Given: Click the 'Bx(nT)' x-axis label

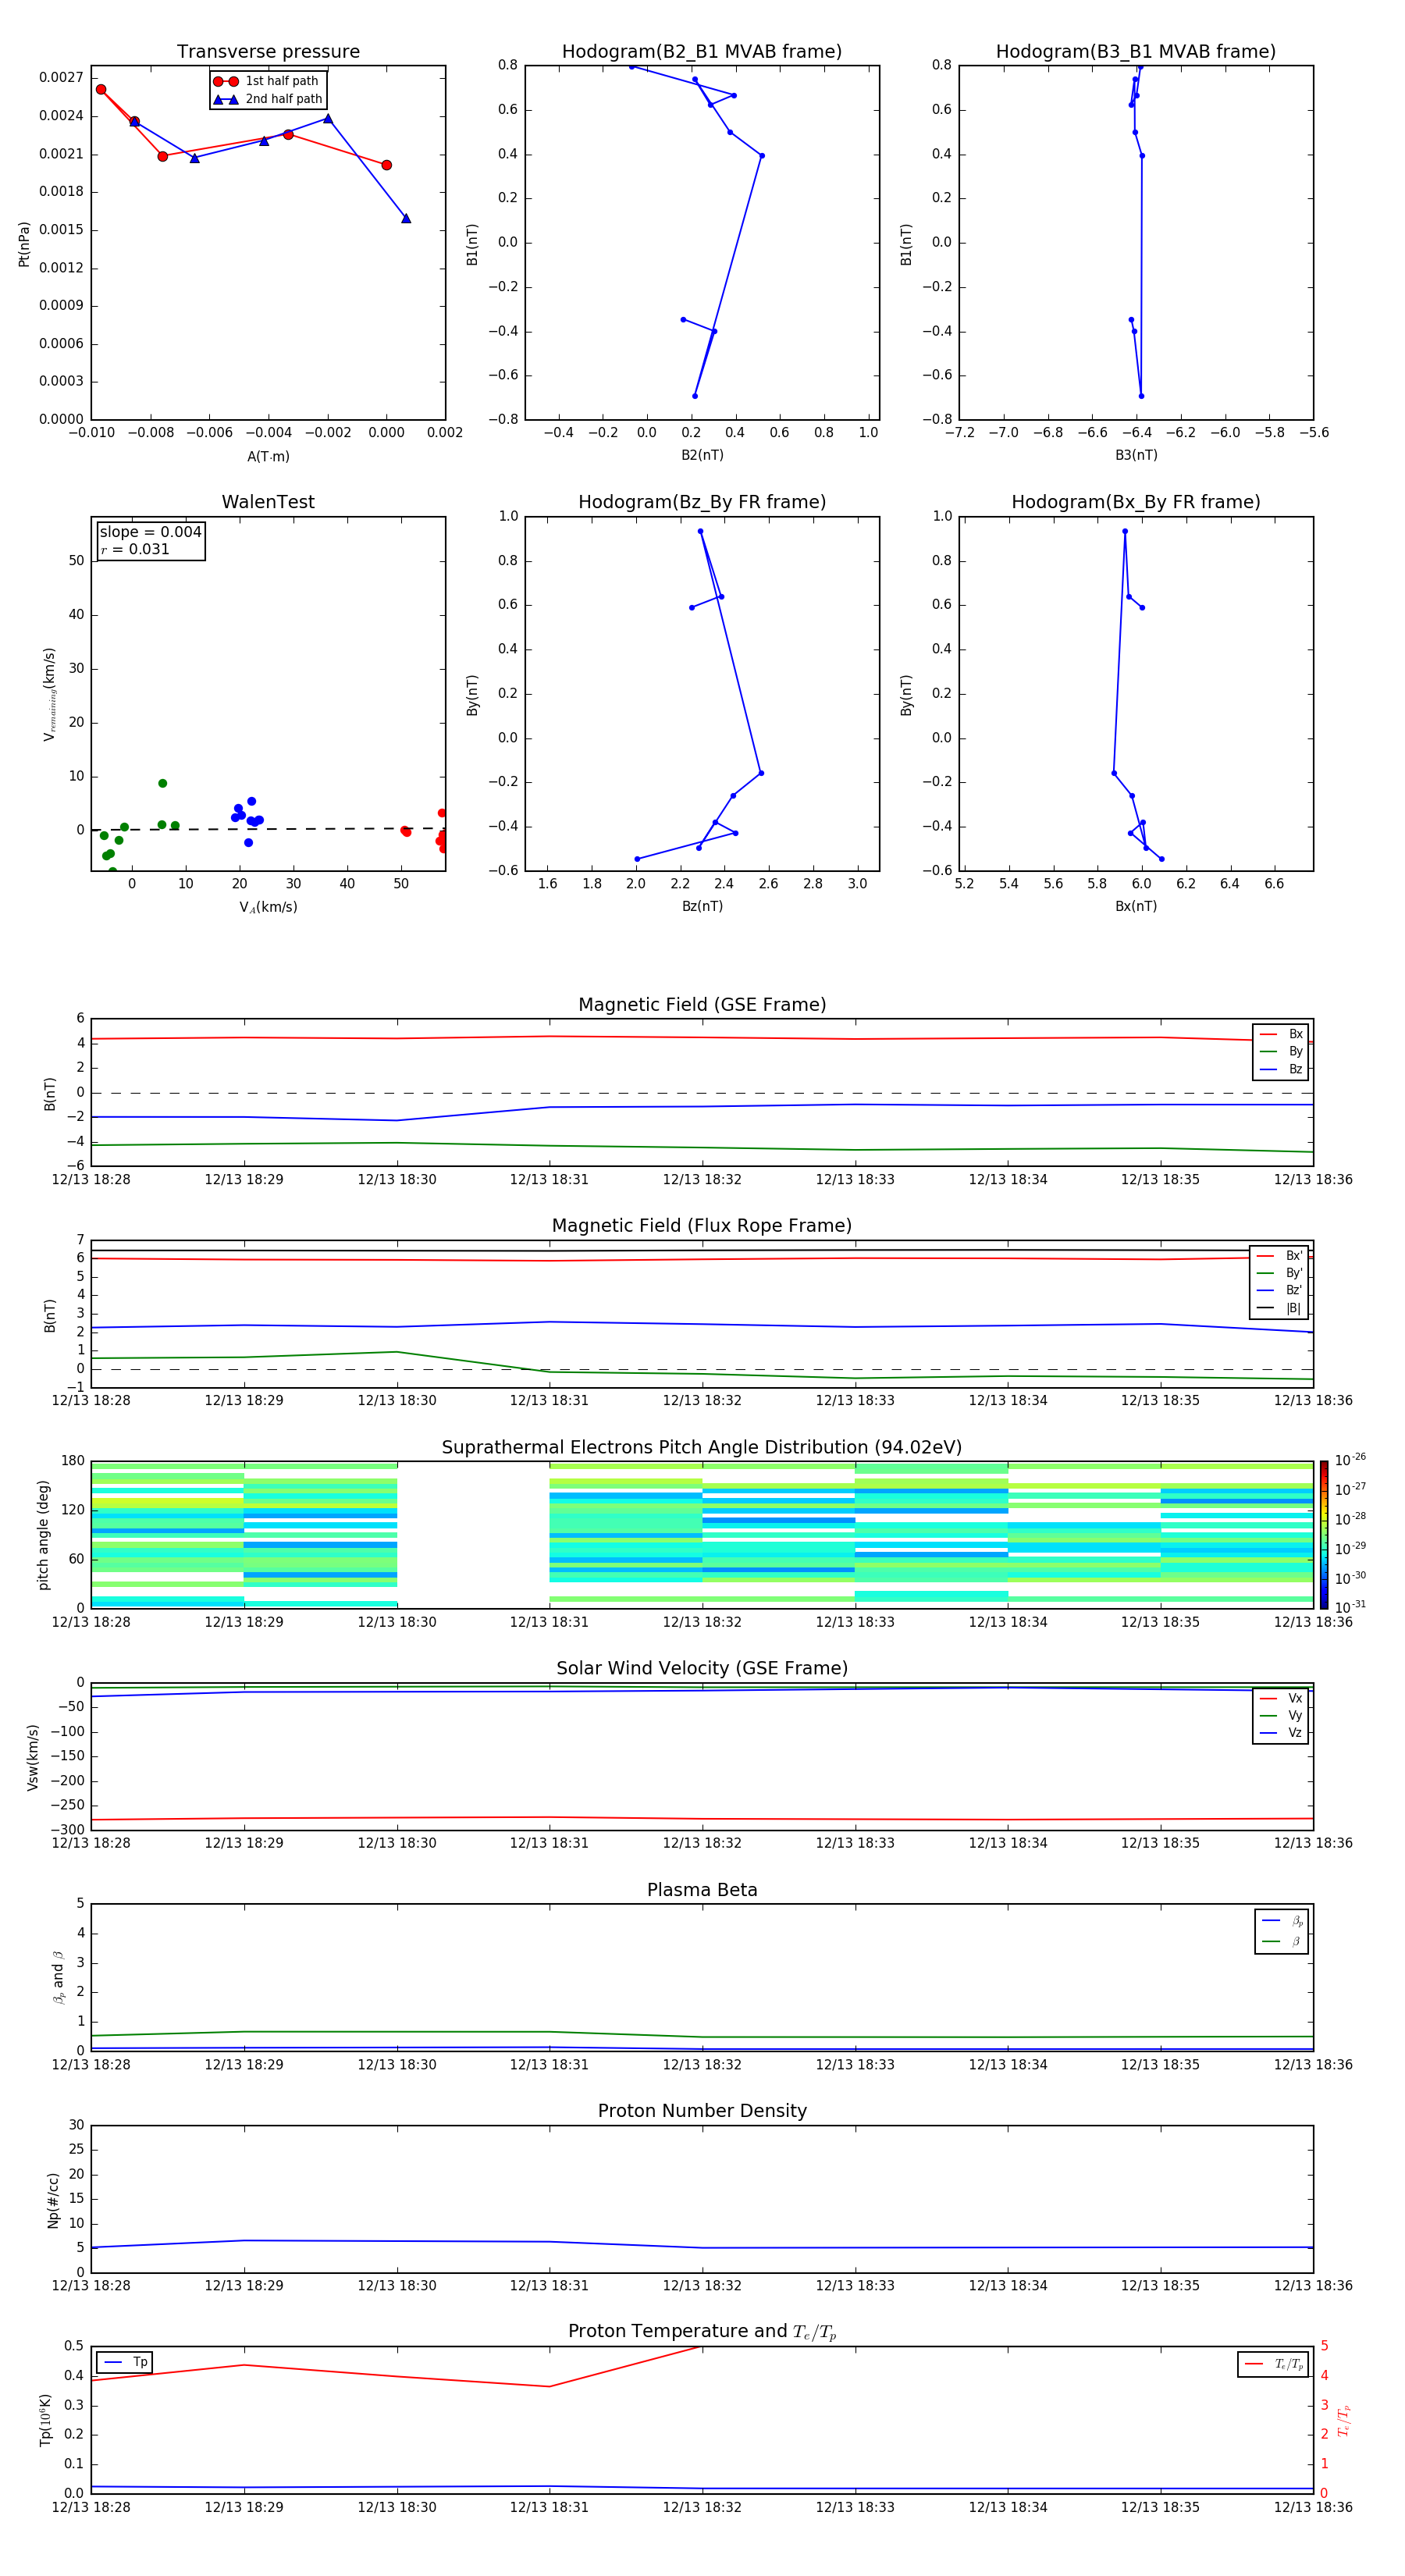Looking at the screenshot, I should click(1136, 906).
